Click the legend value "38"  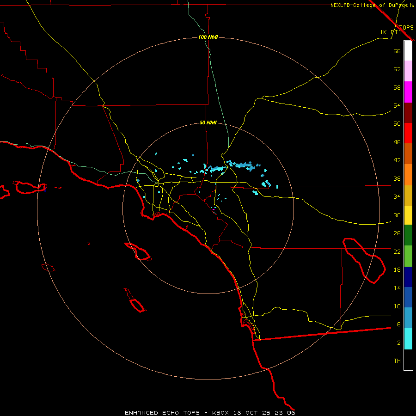(x=397, y=178)
